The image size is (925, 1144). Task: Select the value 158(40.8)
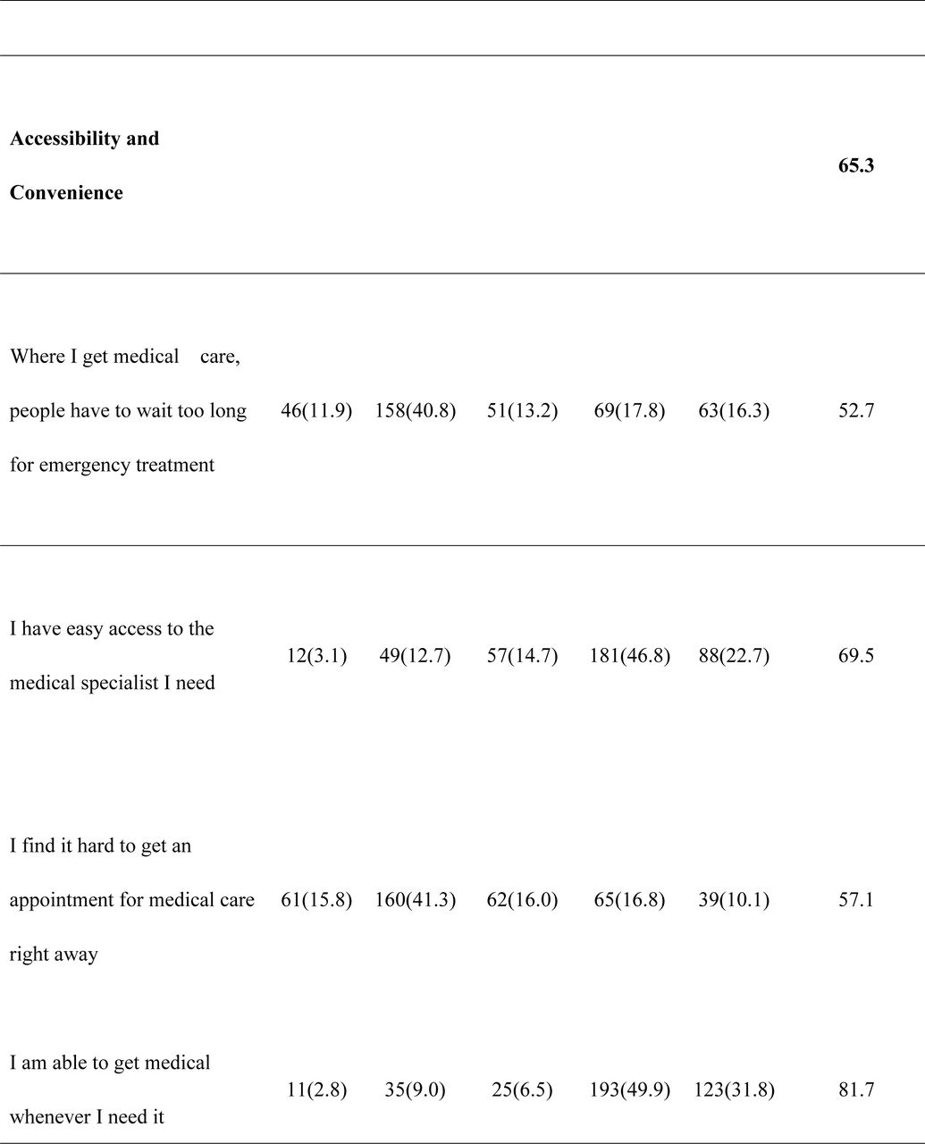(x=416, y=411)
